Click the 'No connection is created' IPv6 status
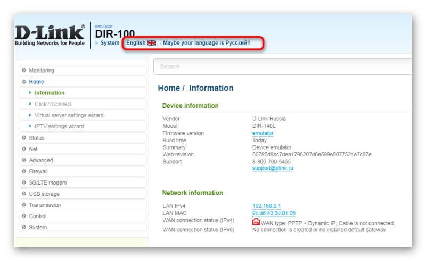This screenshot has height=261, width=426. (319, 230)
